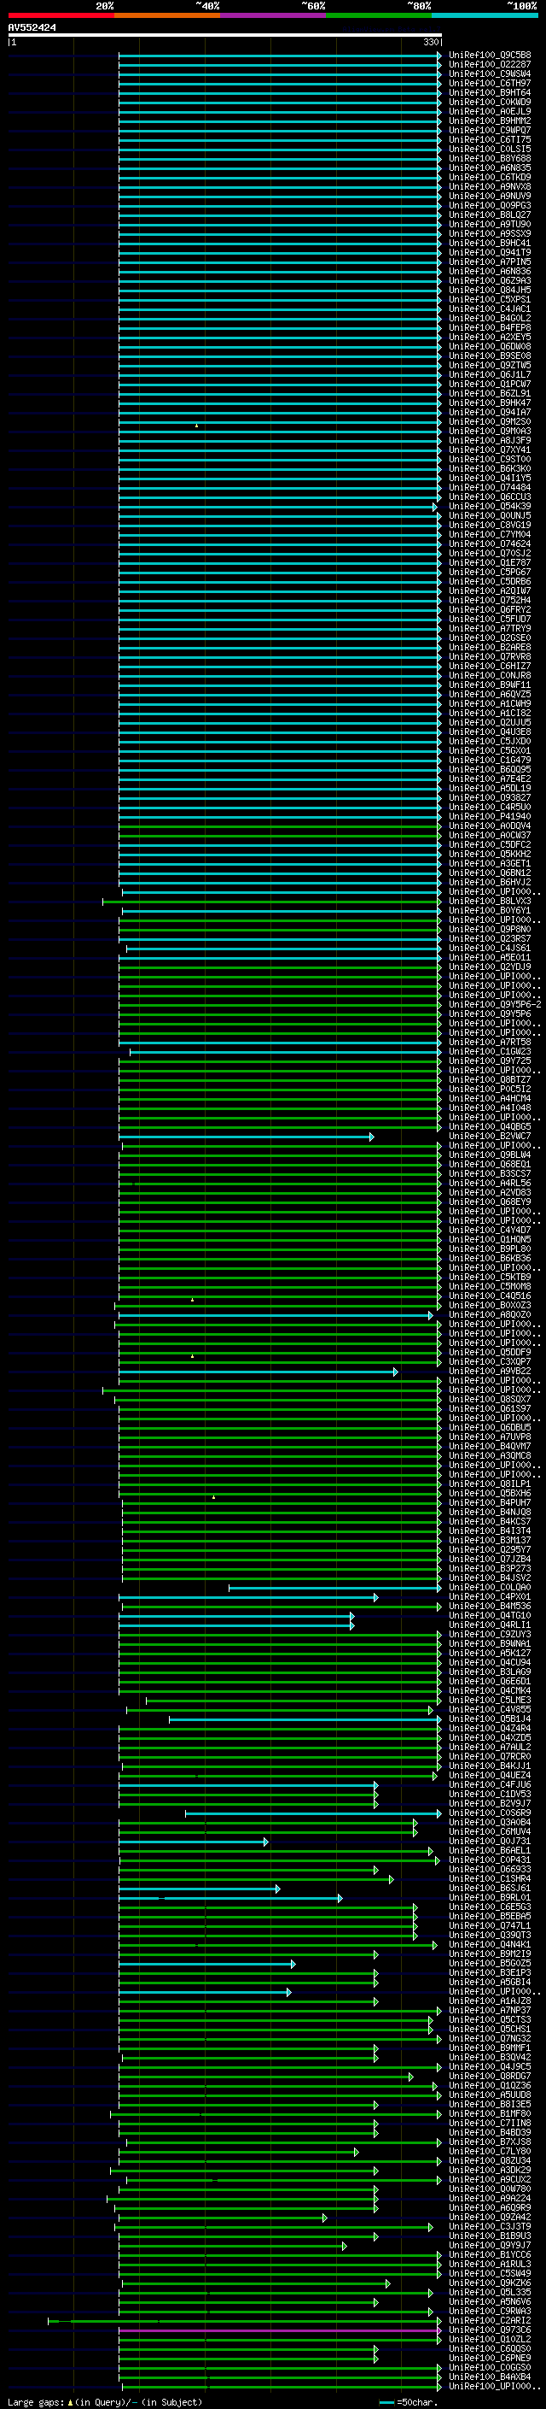
Task: Select hit label UniRef100_A9TU90
Action: (489, 225)
